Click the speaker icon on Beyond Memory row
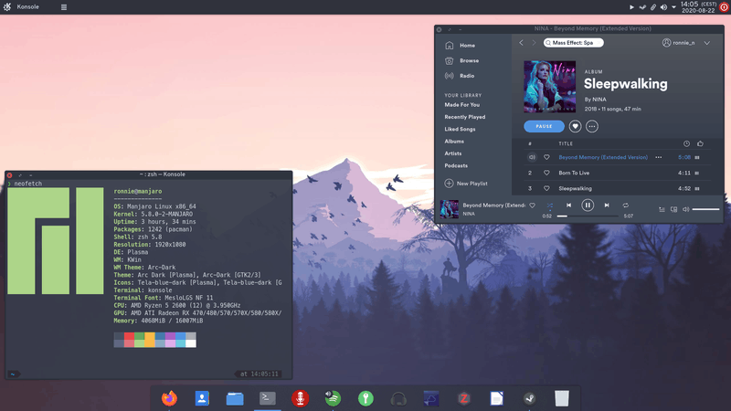The image size is (731, 411). pyautogui.click(x=532, y=157)
